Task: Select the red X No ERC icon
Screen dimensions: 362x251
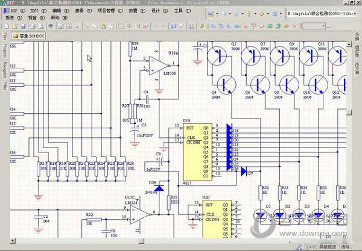Action: [294, 26]
